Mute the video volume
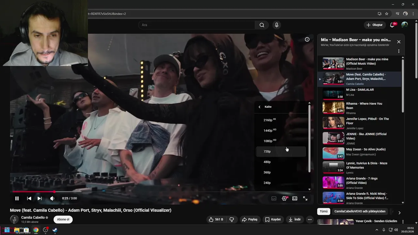 click(52, 198)
